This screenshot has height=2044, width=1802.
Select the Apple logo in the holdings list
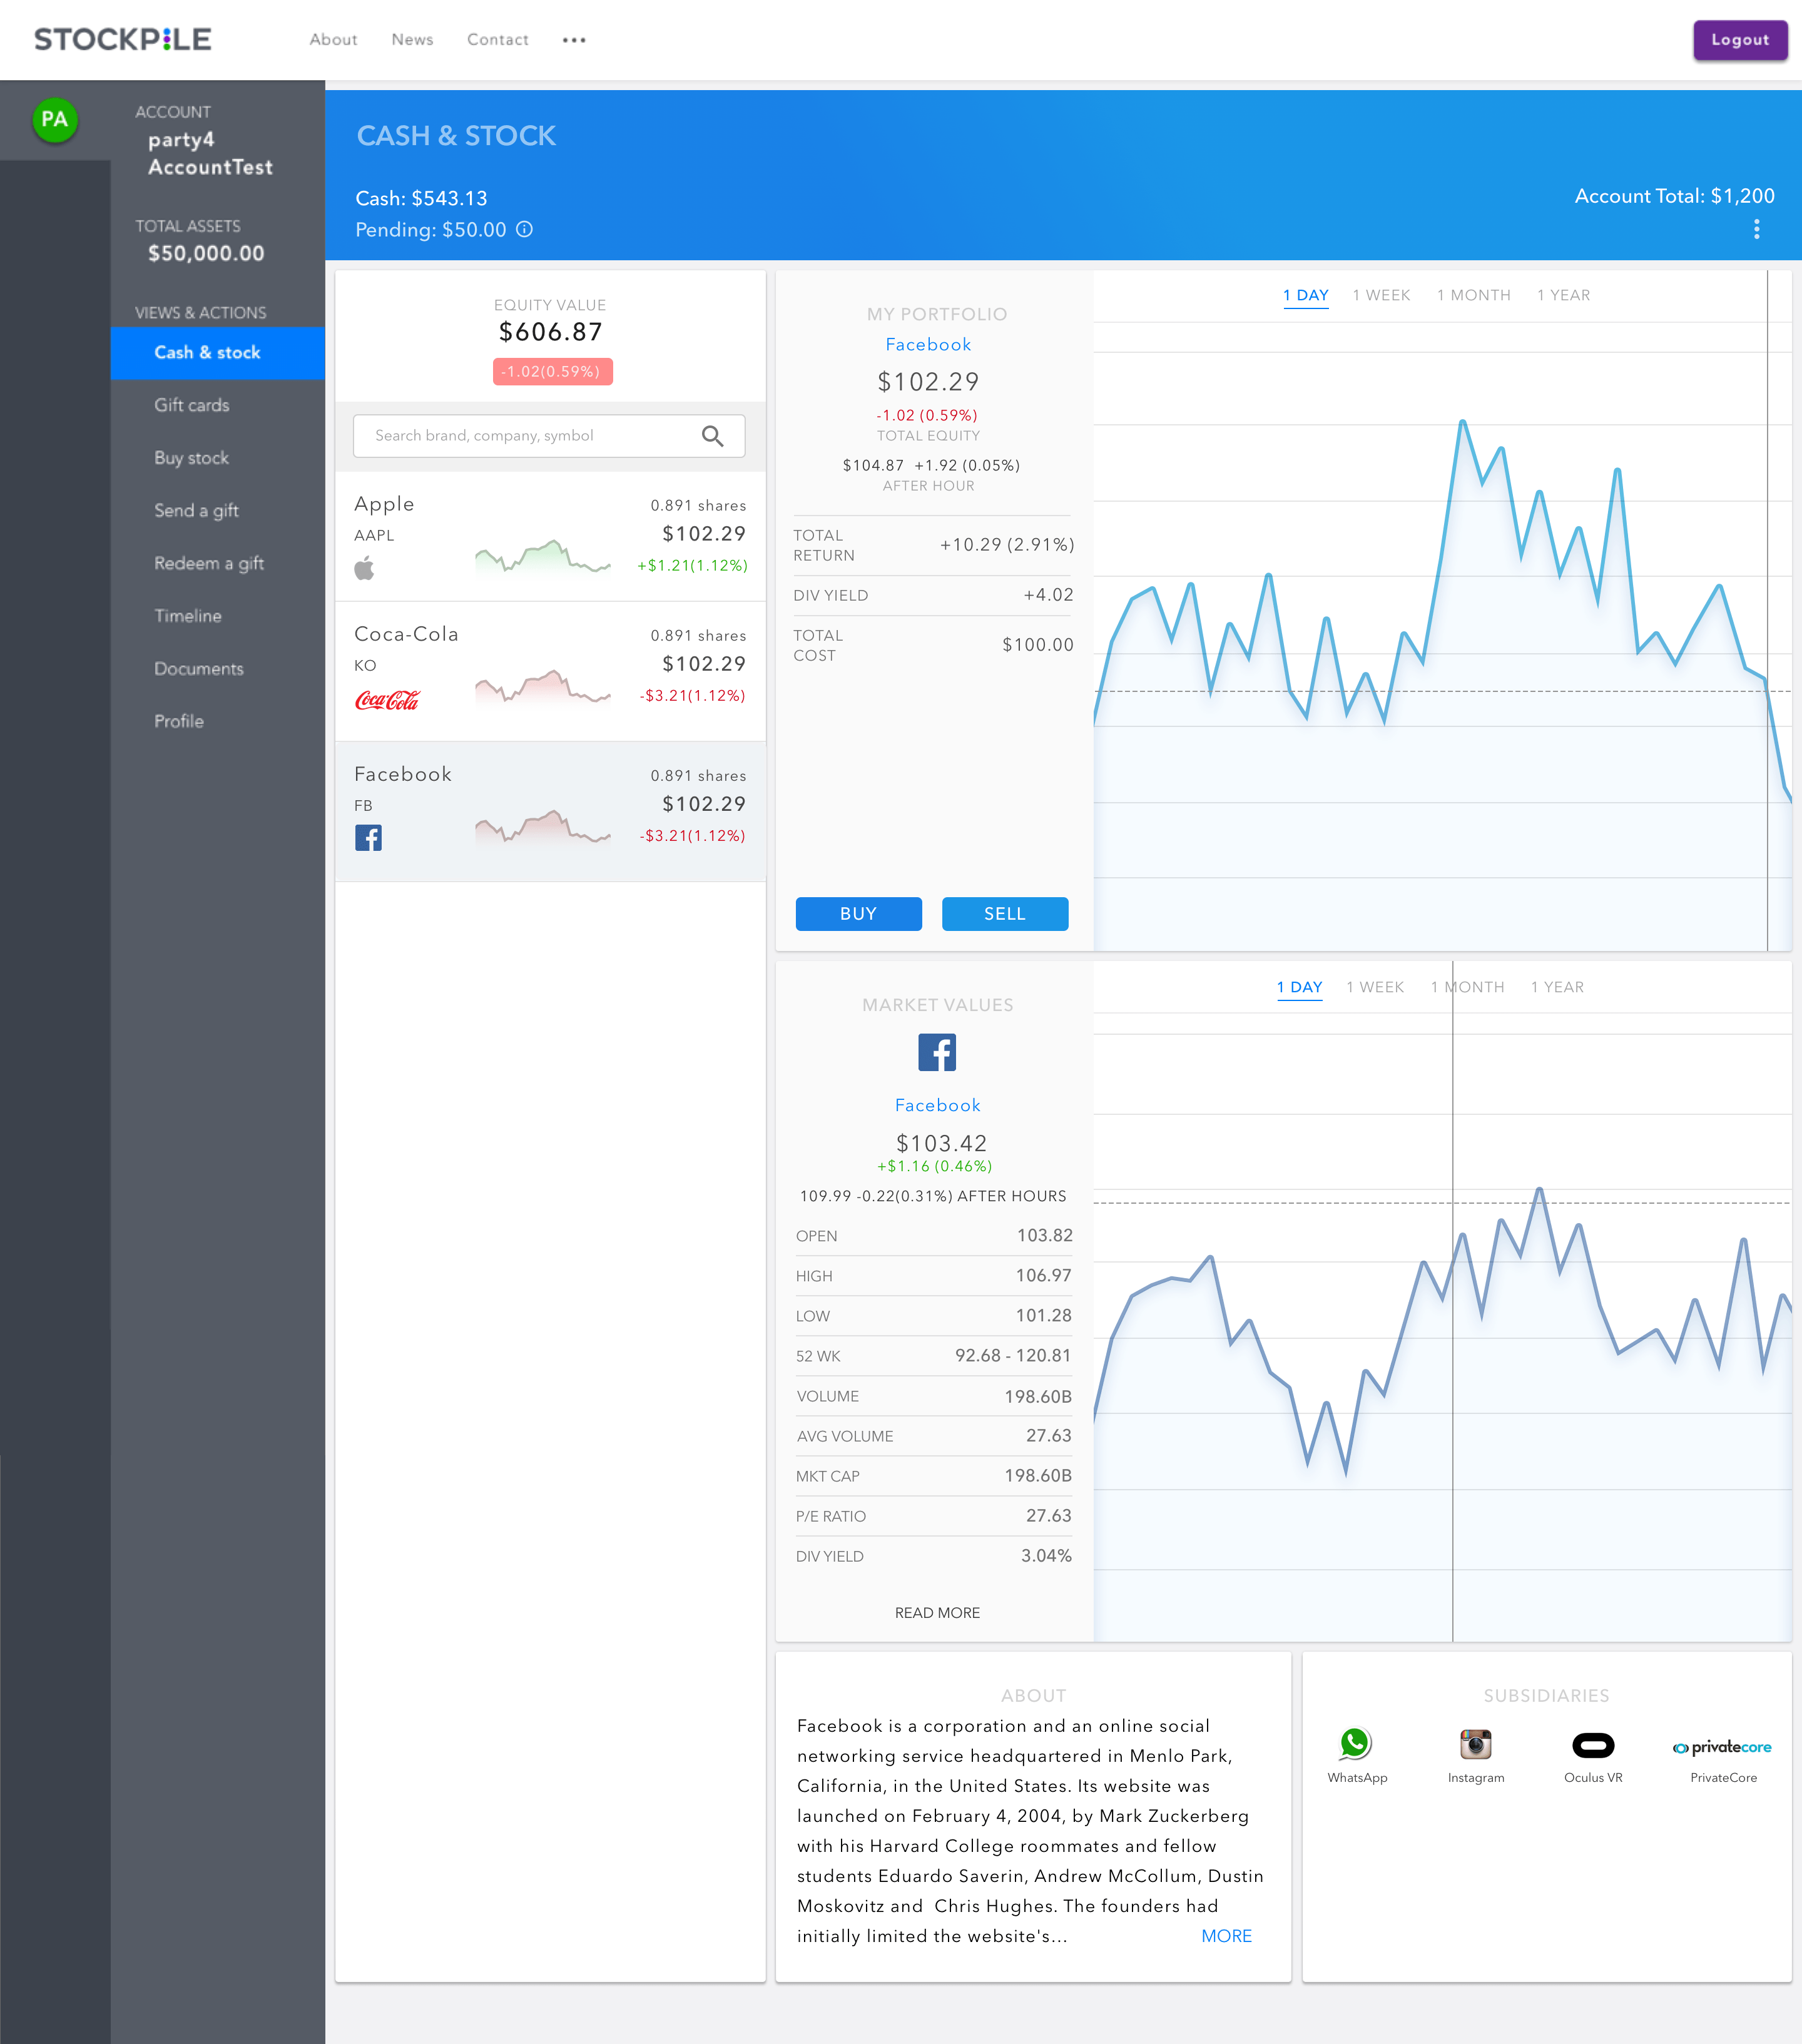point(365,568)
